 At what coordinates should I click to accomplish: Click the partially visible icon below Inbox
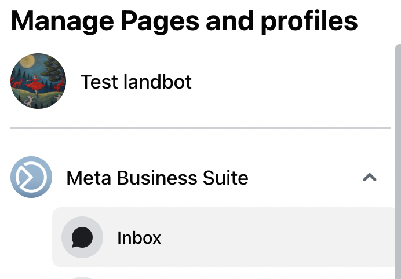pos(82,278)
